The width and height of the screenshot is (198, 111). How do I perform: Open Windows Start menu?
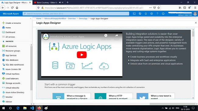[3, 108]
